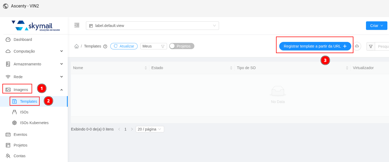The width and height of the screenshot is (389, 162).
Task: Collapse the sidebar with the menu fold icon
Action: pyautogui.click(x=77, y=25)
